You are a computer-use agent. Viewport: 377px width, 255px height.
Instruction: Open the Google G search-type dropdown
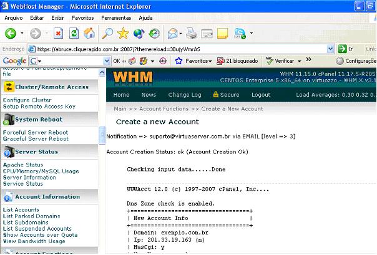(36, 61)
